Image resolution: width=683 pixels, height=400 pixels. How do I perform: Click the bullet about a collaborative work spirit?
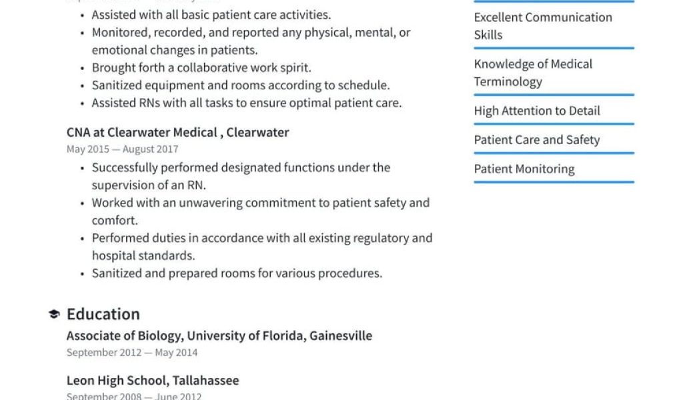tap(201, 67)
